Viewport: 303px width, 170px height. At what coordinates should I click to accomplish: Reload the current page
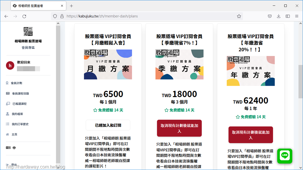point(24,16)
